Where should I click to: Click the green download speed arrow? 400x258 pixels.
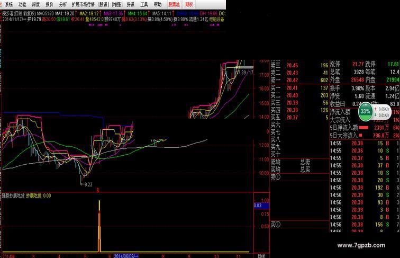pos(376,115)
